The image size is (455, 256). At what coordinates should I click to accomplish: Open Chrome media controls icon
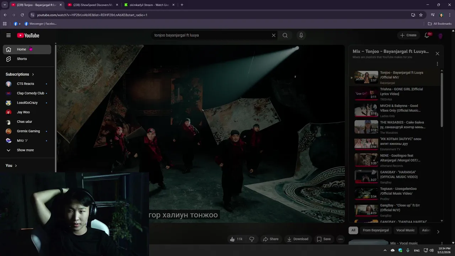click(x=433, y=15)
